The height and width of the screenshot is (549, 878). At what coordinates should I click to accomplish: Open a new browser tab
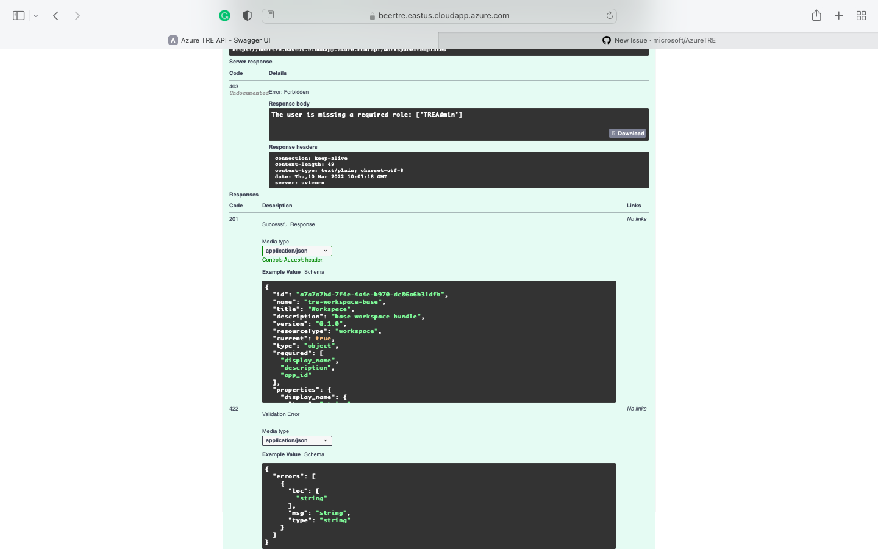[x=838, y=15]
